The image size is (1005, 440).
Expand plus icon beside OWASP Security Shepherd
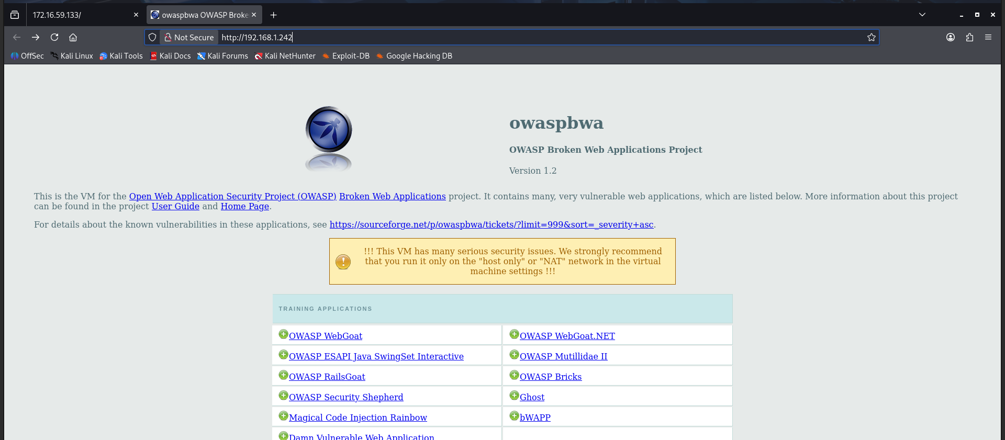(x=283, y=395)
